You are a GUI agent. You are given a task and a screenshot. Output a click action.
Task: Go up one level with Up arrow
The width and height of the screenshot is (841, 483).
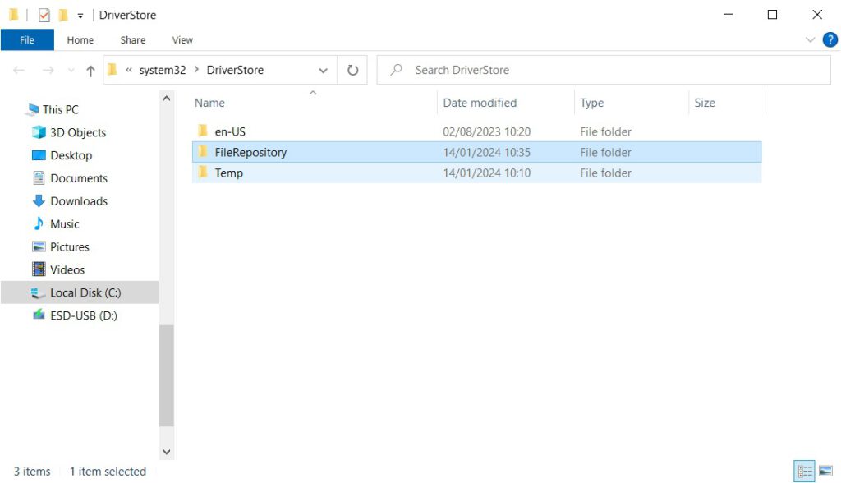(90, 71)
